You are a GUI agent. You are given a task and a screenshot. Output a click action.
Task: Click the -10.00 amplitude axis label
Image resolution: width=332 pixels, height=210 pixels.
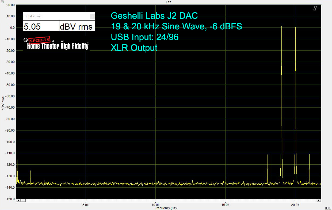(10, 39)
